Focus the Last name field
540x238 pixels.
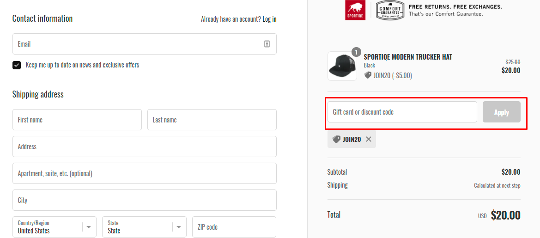pyautogui.click(x=212, y=120)
